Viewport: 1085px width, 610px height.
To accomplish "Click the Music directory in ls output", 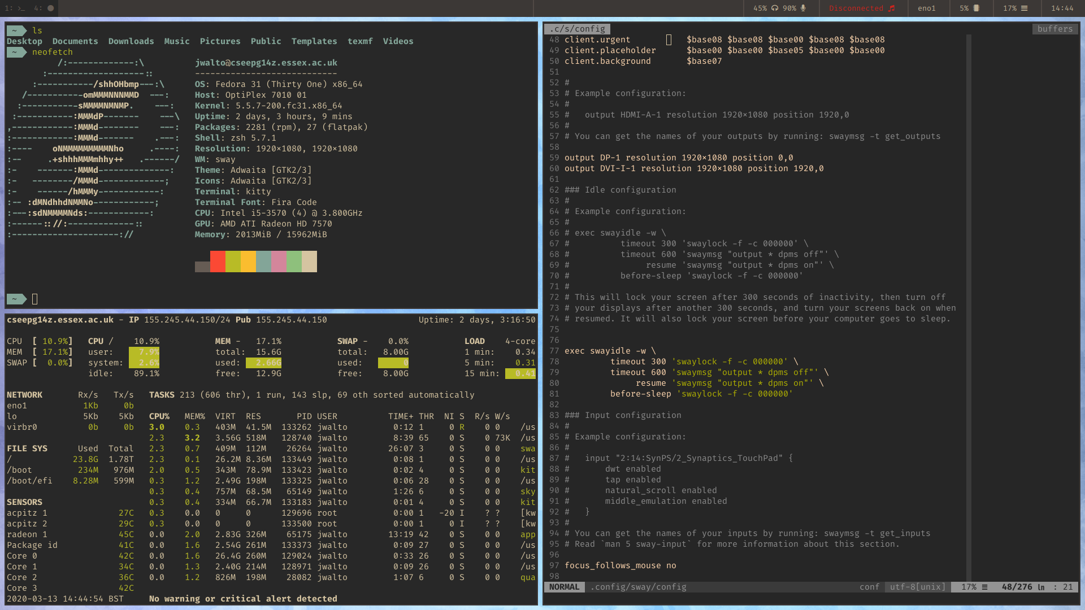I will click(177, 41).
